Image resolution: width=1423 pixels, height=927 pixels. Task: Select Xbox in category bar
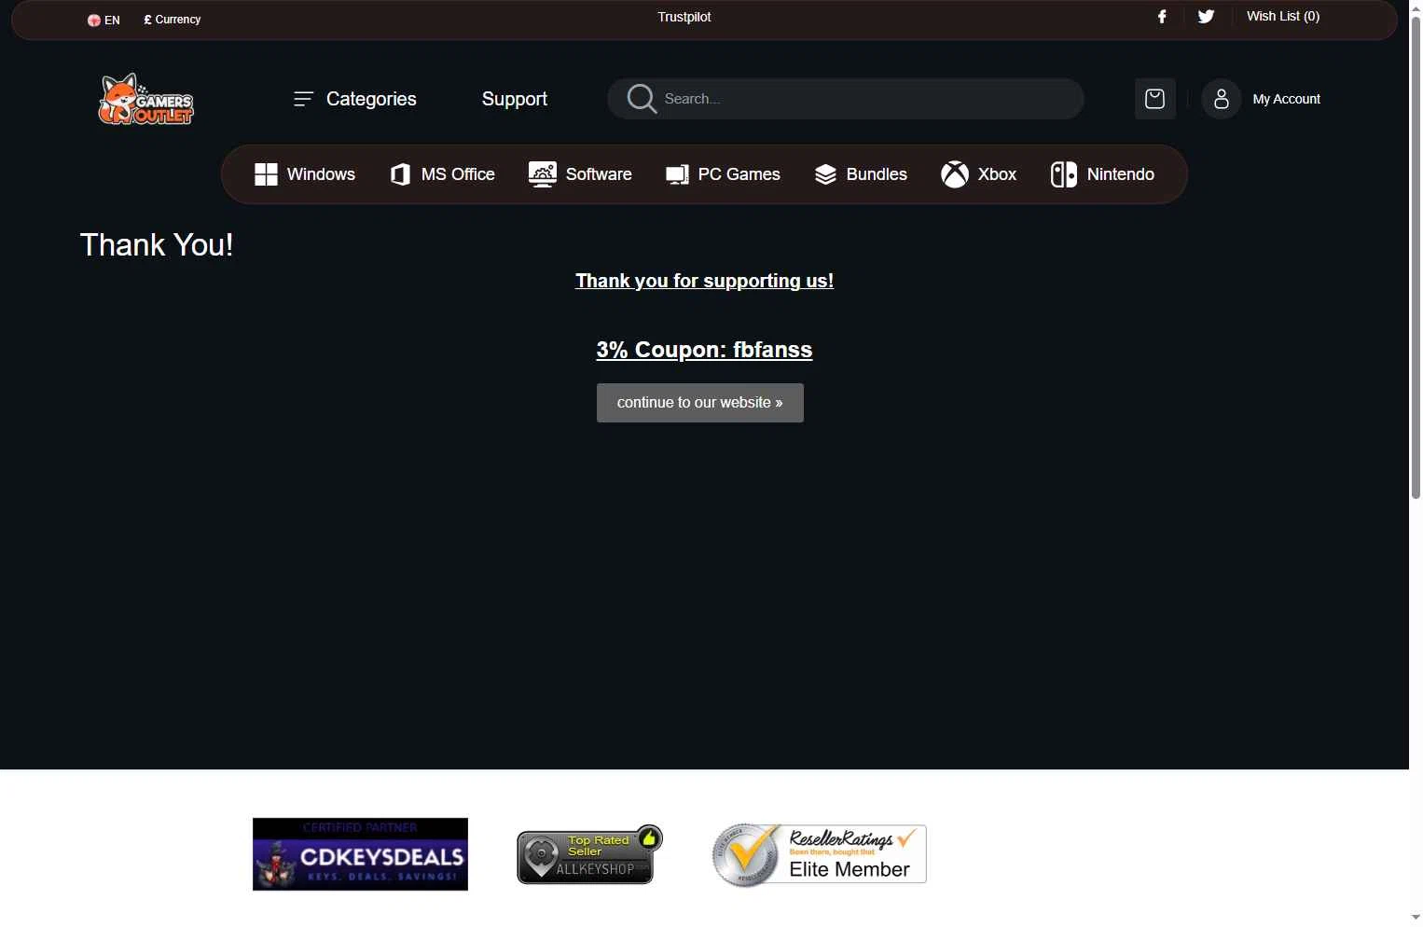click(x=978, y=174)
